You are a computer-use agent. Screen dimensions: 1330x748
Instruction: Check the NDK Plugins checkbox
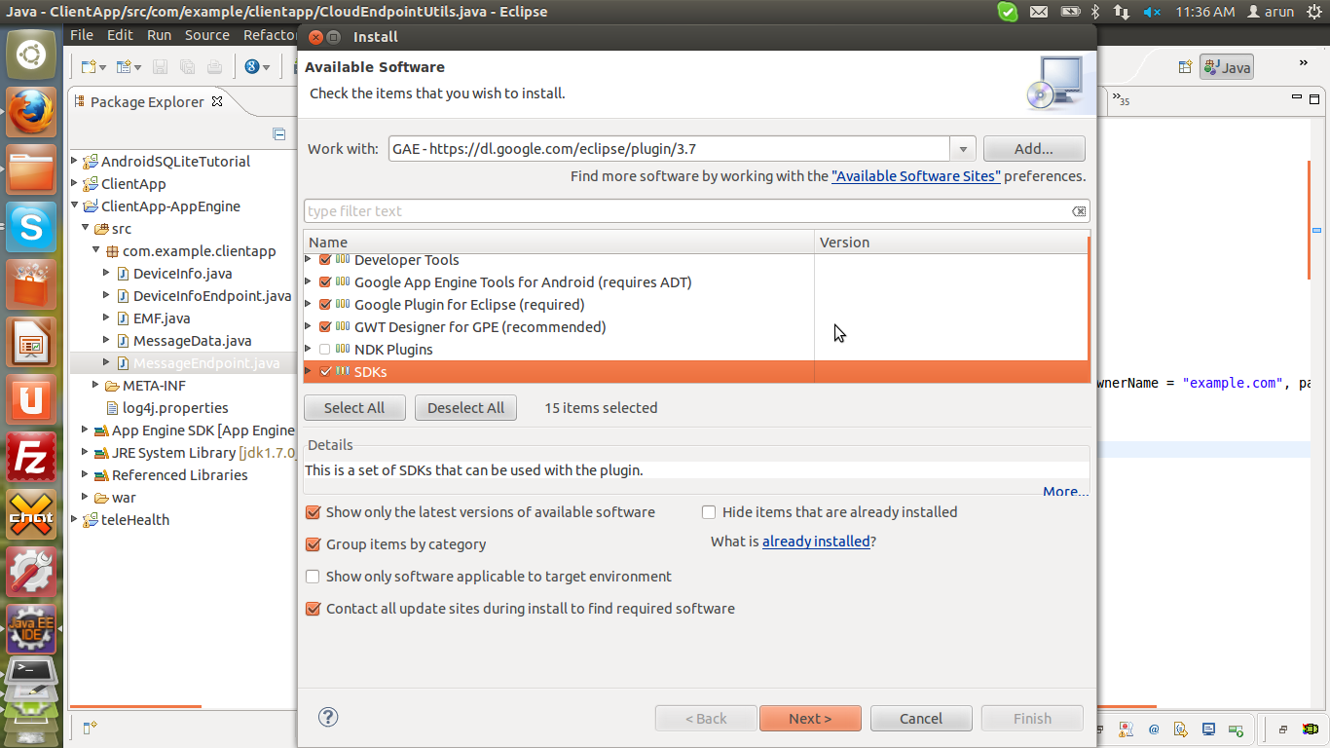click(325, 350)
